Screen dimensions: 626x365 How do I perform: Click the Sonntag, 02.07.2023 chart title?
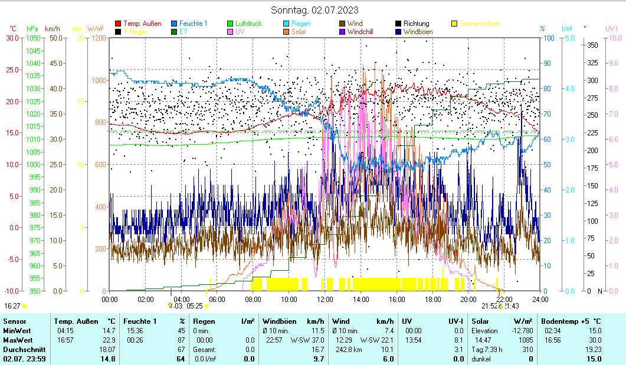[x=314, y=10]
